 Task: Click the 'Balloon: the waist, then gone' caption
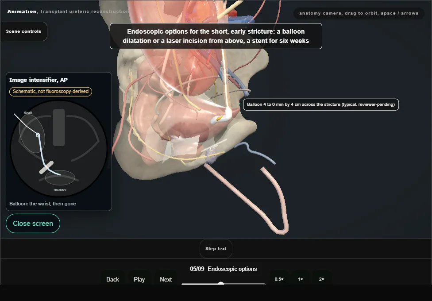42,204
